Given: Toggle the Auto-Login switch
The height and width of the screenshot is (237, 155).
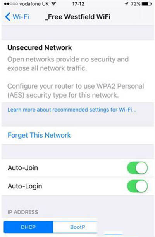Looking at the screenshot, I should click(137, 186).
